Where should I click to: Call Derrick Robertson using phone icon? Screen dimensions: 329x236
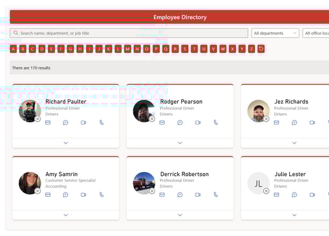coord(216,195)
